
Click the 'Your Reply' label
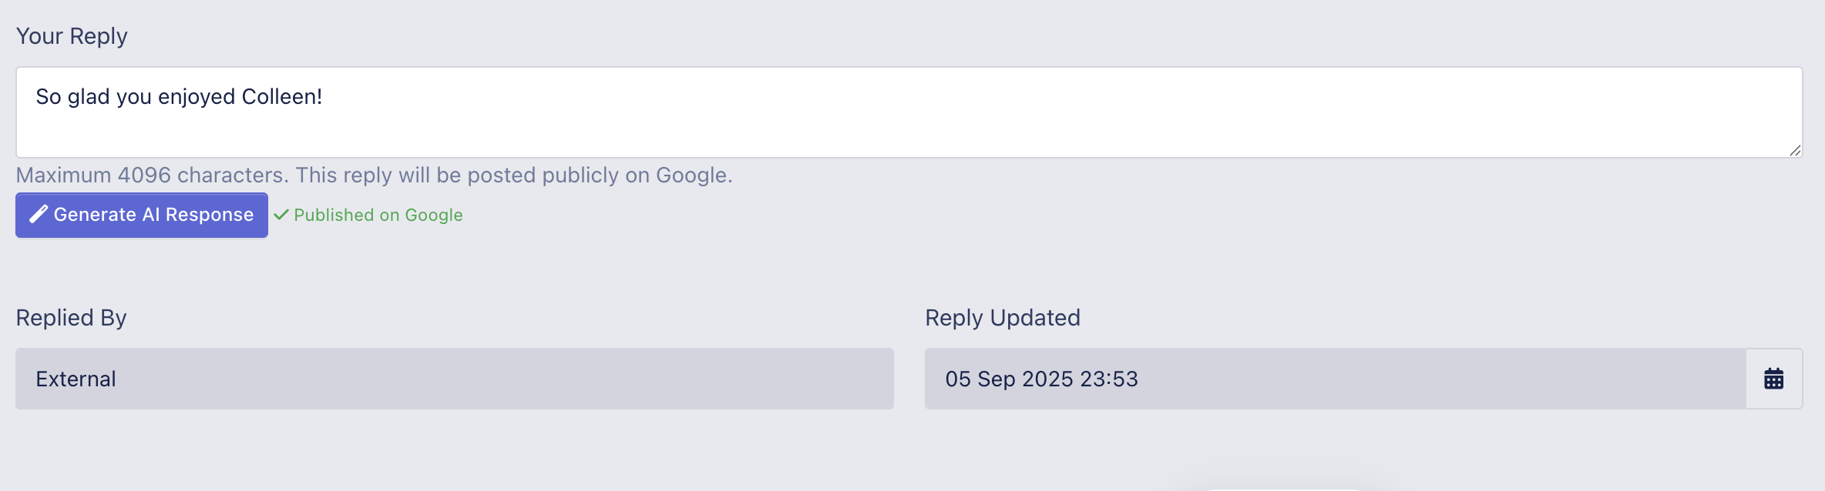72,36
